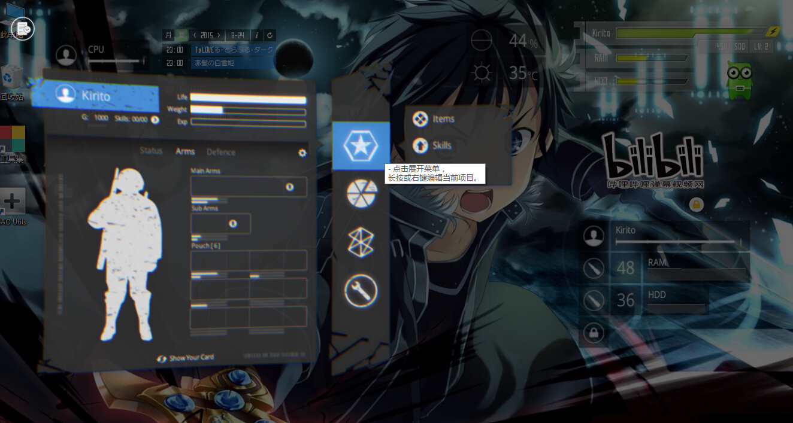This screenshot has width=793, height=423.
Task: Switch to the Arms tab
Action: click(185, 151)
